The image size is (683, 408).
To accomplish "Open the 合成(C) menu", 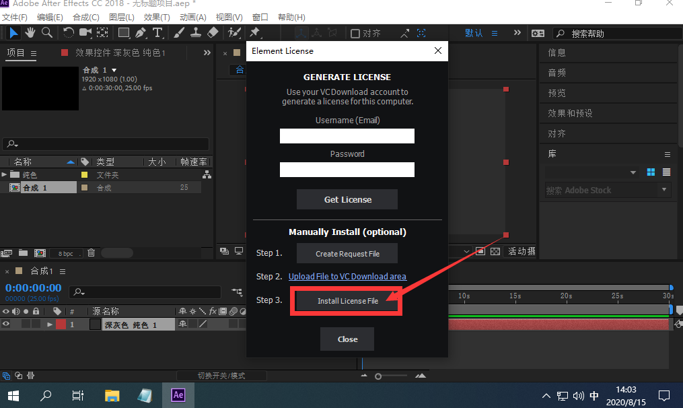I will (86, 18).
